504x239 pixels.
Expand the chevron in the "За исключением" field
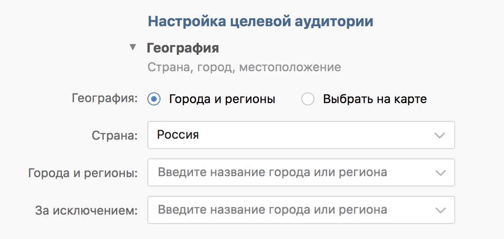coord(439,210)
